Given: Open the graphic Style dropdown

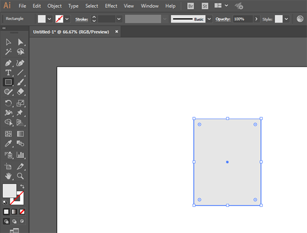Looking at the screenshot, I should coord(286,19).
